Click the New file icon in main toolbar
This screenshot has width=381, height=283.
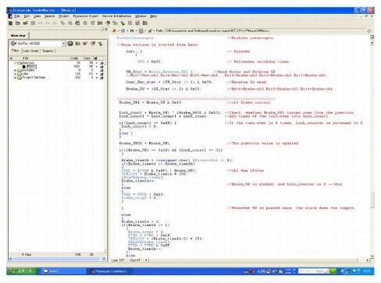point(11,23)
